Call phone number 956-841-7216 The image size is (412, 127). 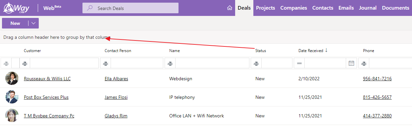tap(377, 79)
